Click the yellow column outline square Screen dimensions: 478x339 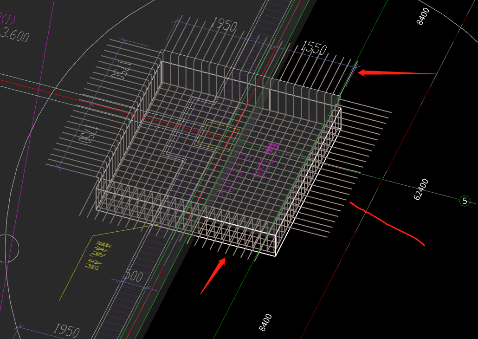pos(218,136)
